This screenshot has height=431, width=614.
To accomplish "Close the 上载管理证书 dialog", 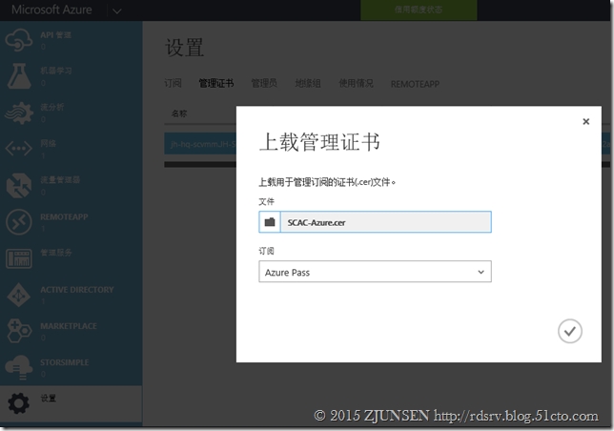I will [x=585, y=121].
